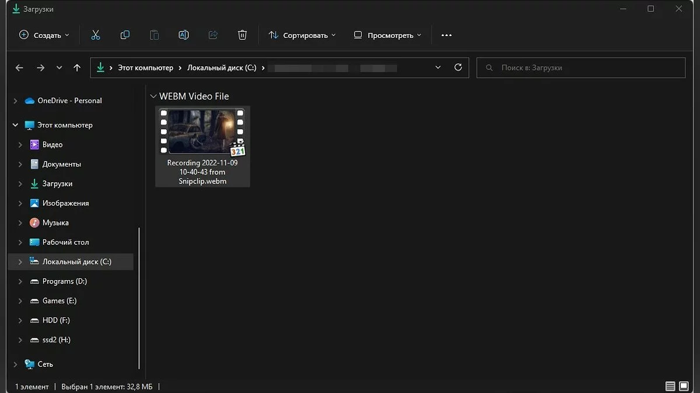
Task: Open the Сортировать sort menu
Action: (x=302, y=35)
